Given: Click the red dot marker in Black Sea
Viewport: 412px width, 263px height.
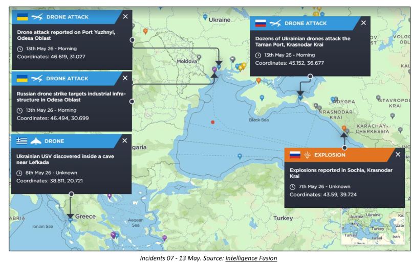Looking at the screenshot, I should click(212, 122).
